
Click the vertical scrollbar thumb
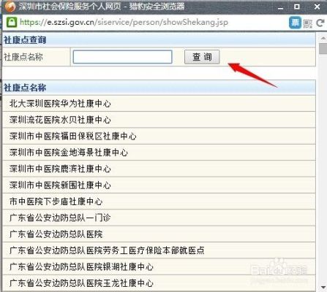tap(323, 49)
